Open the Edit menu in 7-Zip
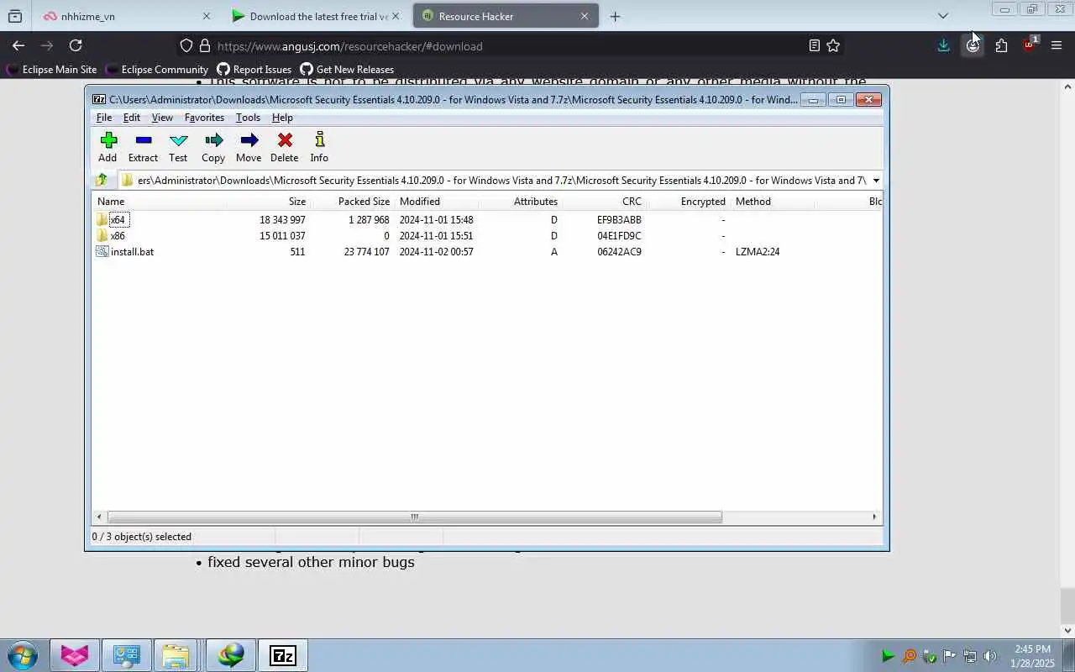 pos(132,118)
